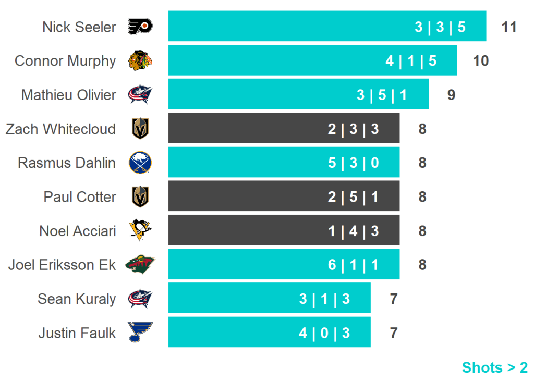Select the Noel Acciari player name

(78, 231)
